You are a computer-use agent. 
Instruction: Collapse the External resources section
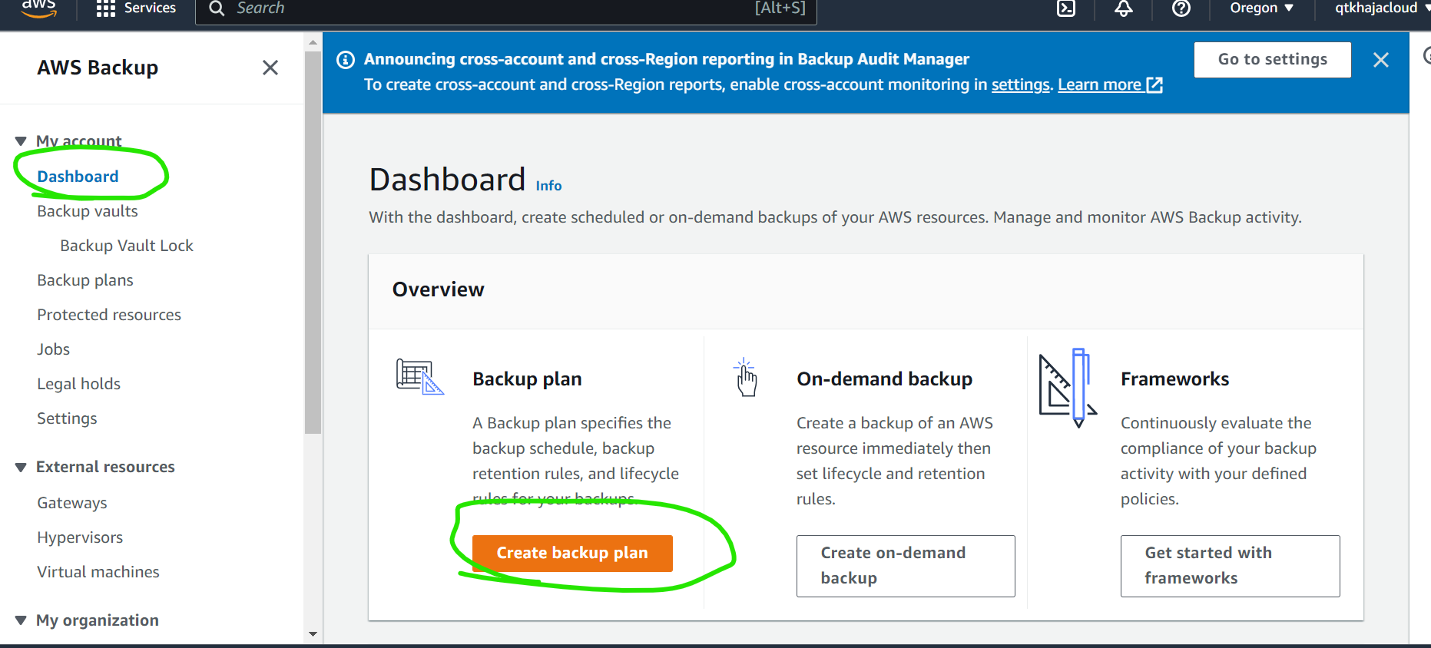(21, 467)
